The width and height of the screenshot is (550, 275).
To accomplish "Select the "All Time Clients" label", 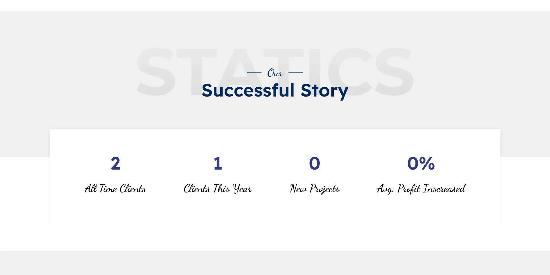I will point(115,189).
